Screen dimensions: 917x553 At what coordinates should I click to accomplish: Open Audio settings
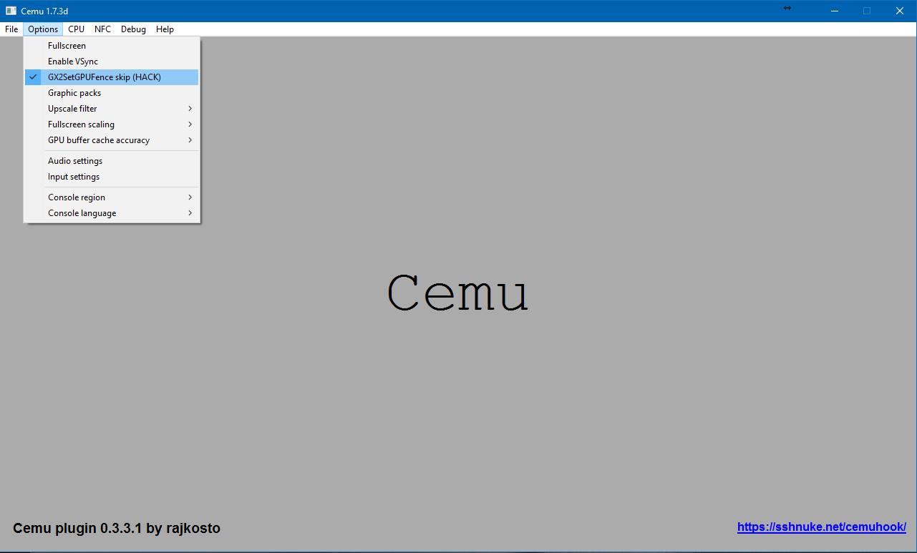[112, 161]
